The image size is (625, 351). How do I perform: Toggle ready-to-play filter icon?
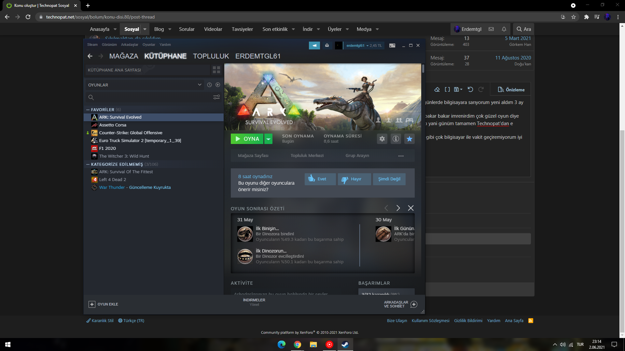[x=218, y=85]
